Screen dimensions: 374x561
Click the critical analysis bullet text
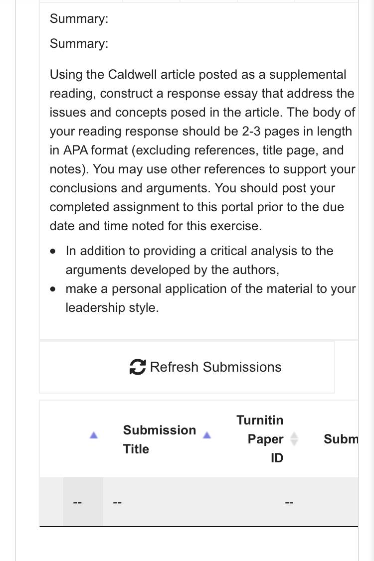click(x=199, y=260)
